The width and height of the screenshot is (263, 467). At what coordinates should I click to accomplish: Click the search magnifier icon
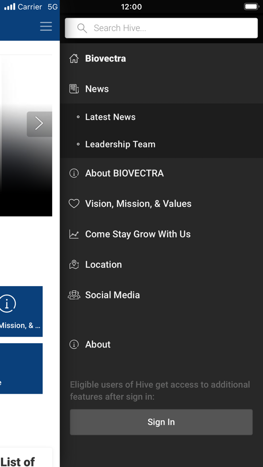click(82, 28)
